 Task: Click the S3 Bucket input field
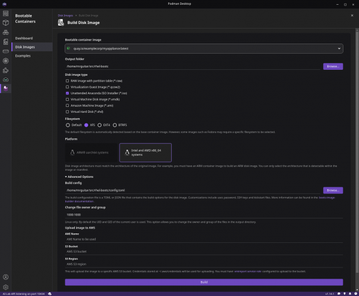pyautogui.click(x=204, y=252)
